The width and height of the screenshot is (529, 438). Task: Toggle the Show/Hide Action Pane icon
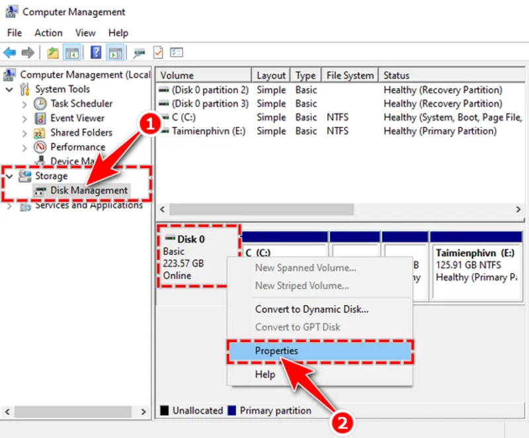point(116,52)
